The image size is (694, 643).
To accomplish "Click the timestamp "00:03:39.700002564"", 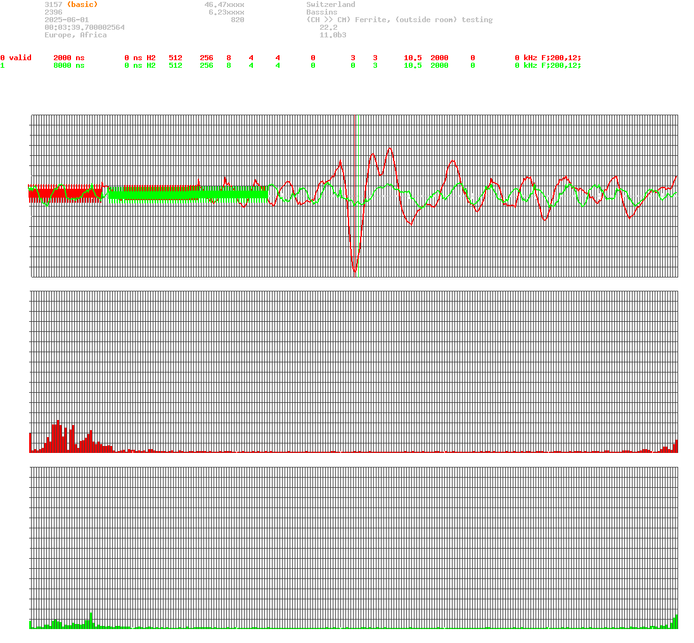I will point(84,27).
